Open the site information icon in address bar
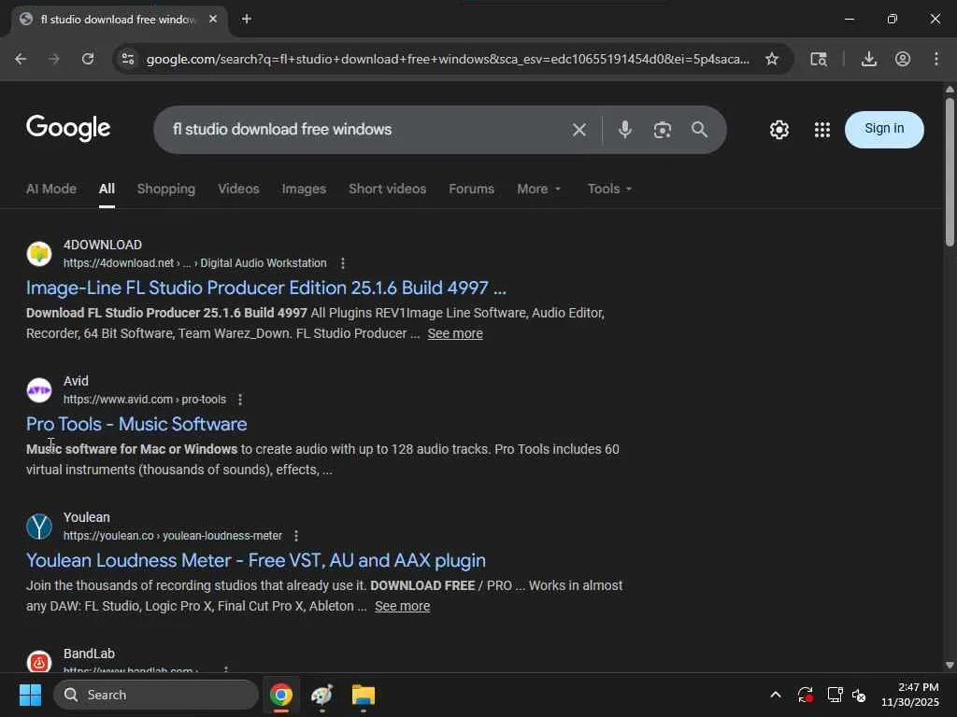 click(x=128, y=59)
